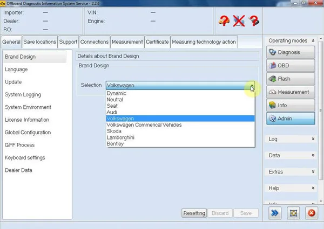Select highlighted Volkswagen list option
This screenshot has height=229, width=324.
pyautogui.click(x=180, y=119)
